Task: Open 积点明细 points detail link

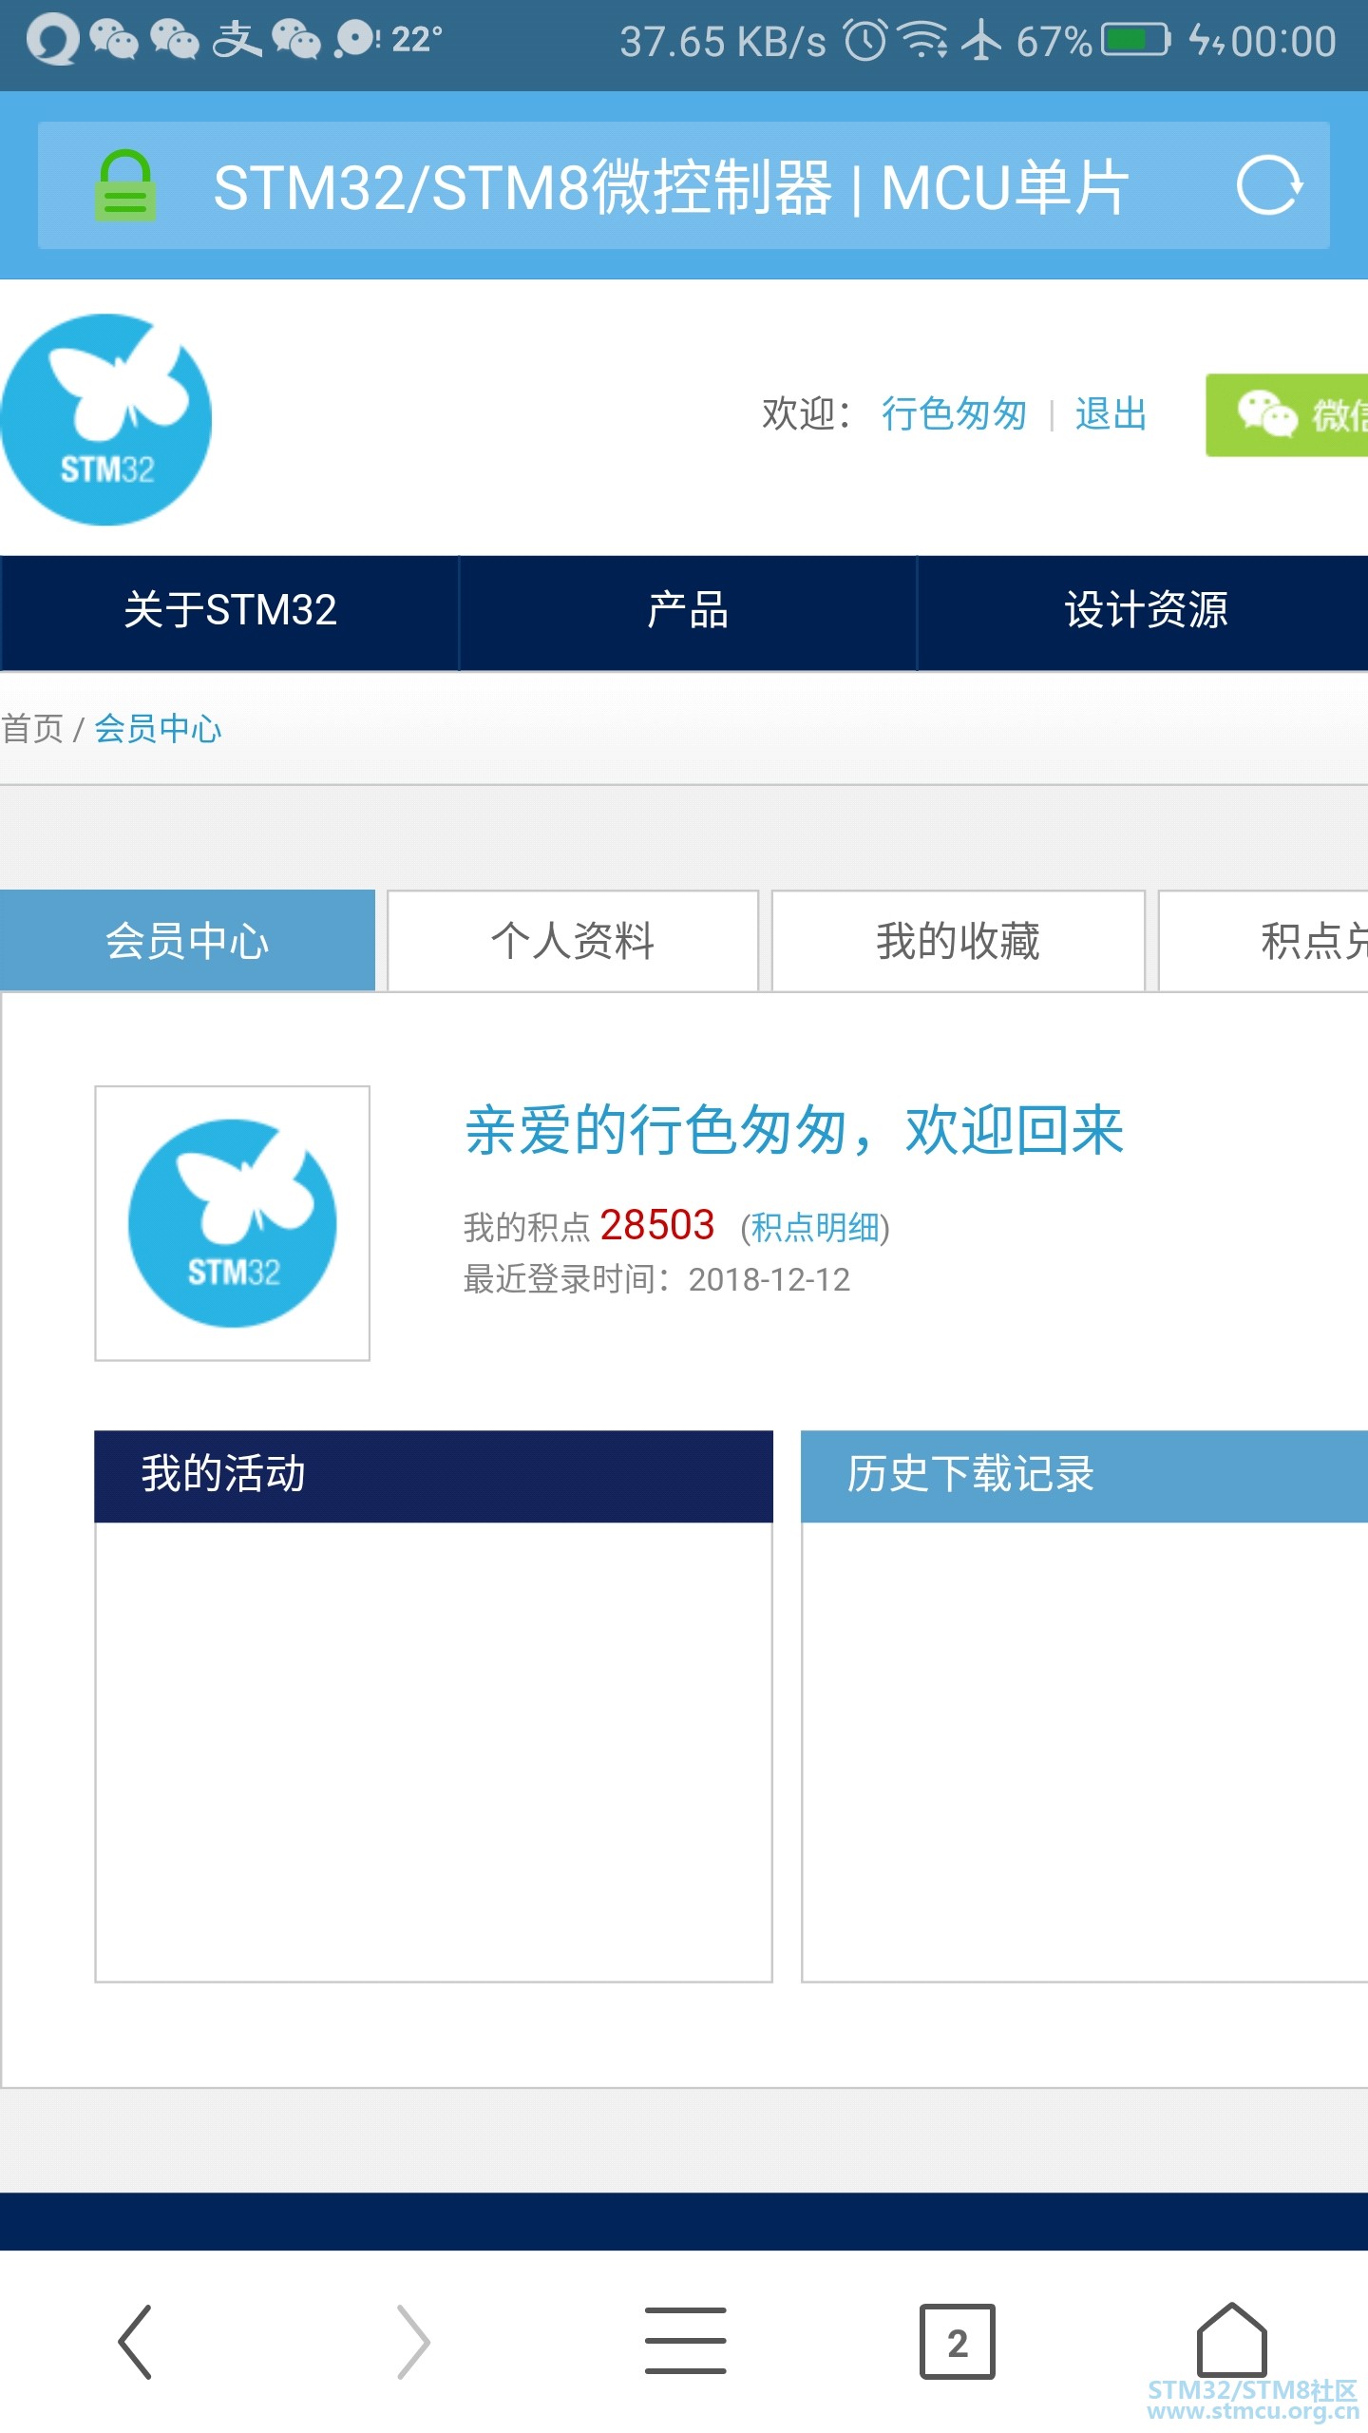Action: tap(815, 1228)
